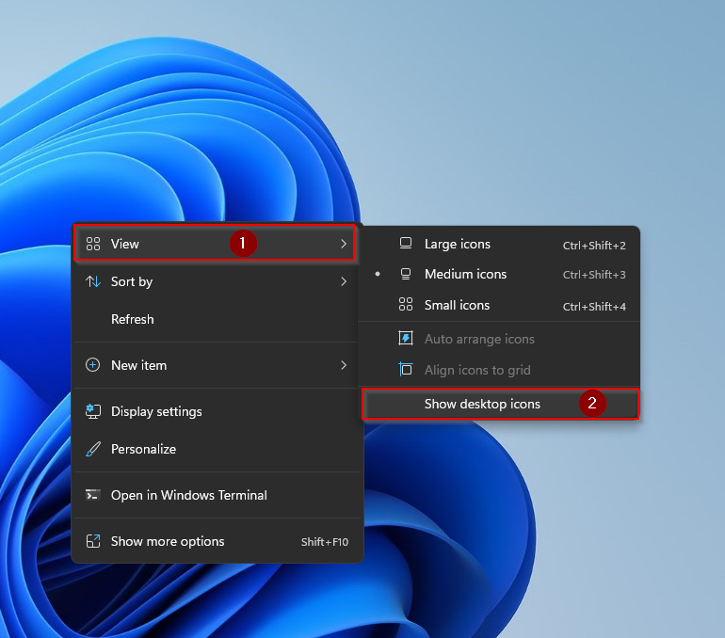
Task: Click the Small icons grid icon
Action: (x=406, y=305)
